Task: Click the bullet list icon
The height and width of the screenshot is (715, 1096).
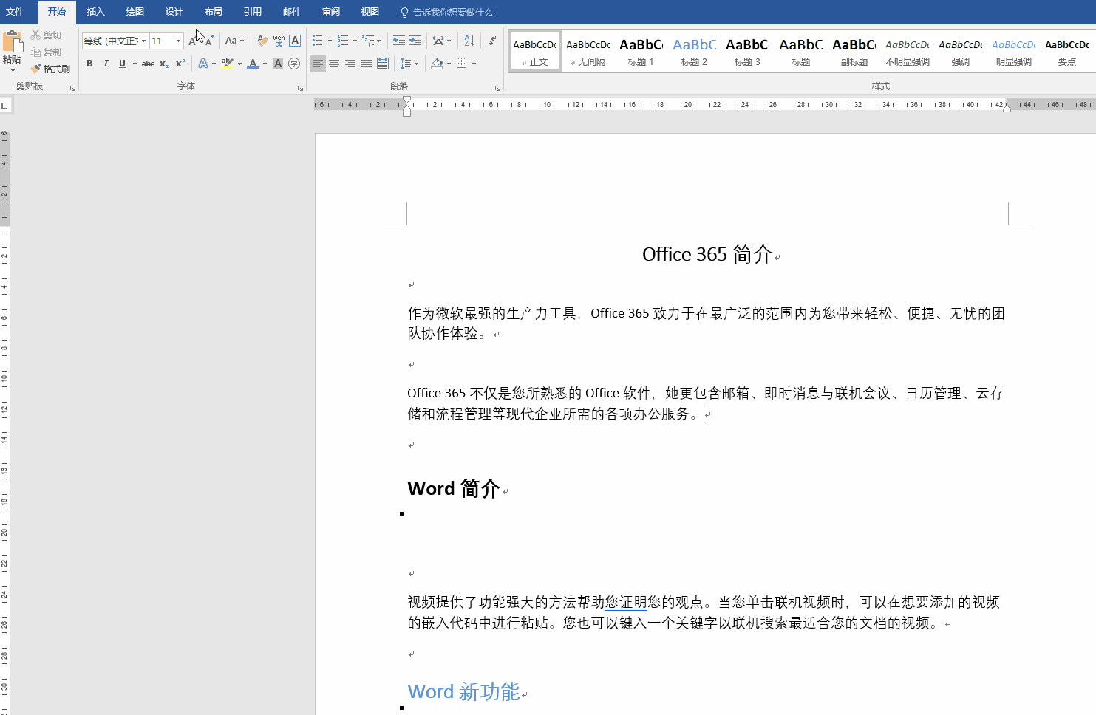Action: click(317, 41)
